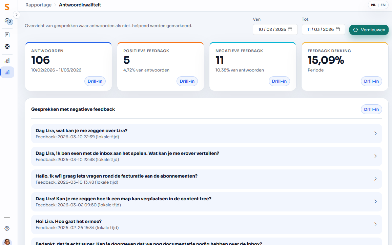Open the conversations icon showing badge 2
The height and width of the screenshot is (245, 392).
point(7,21)
